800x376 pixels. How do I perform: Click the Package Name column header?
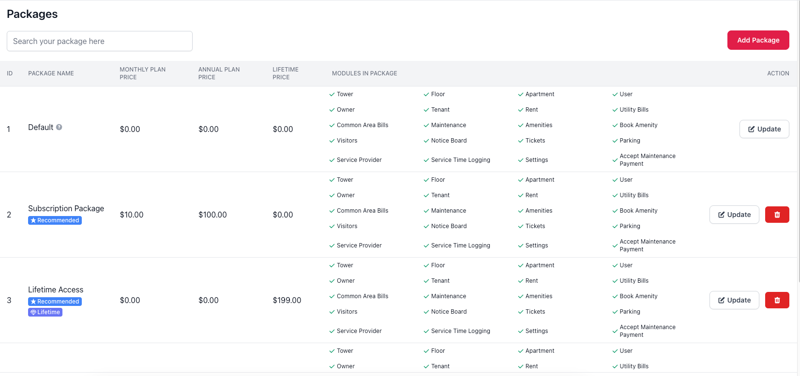pyautogui.click(x=51, y=73)
